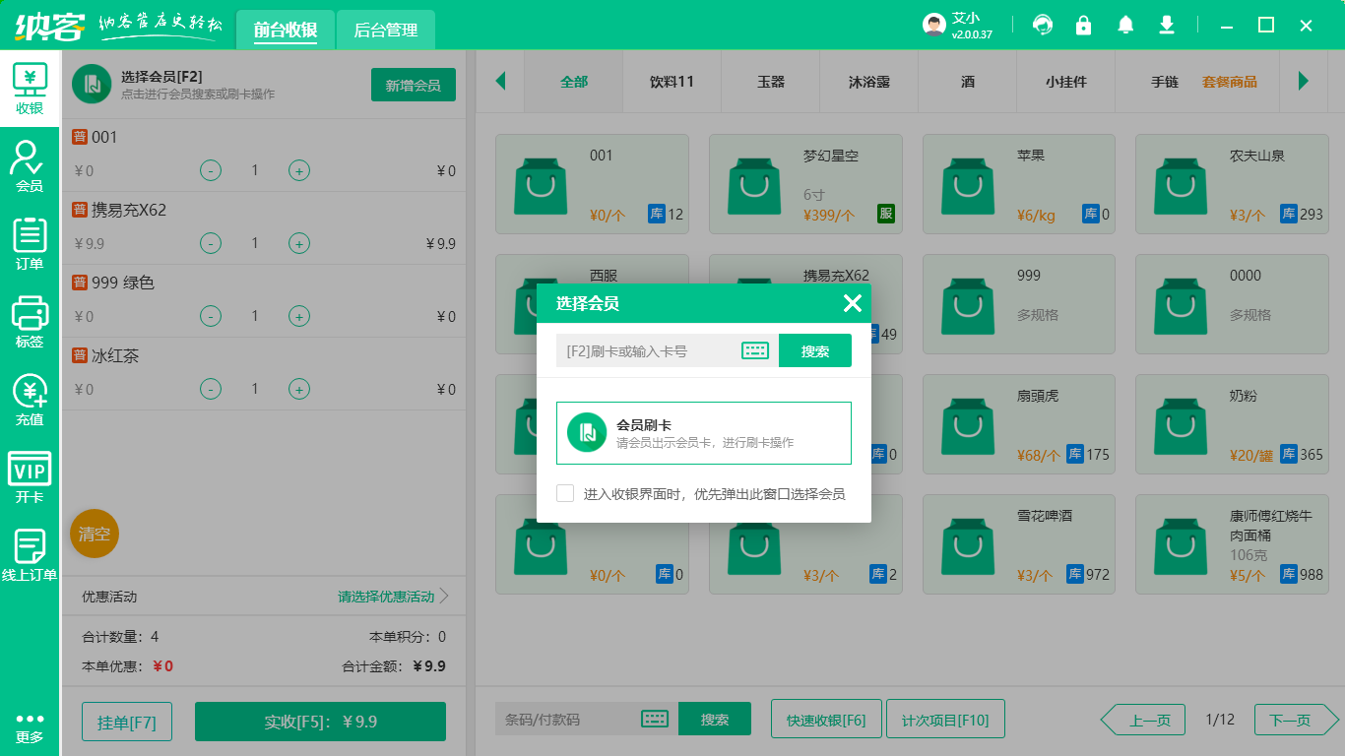Open the VIP 开卡 sidebar icon
Image resolution: width=1345 pixels, height=756 pixels.
click(30, 477)
